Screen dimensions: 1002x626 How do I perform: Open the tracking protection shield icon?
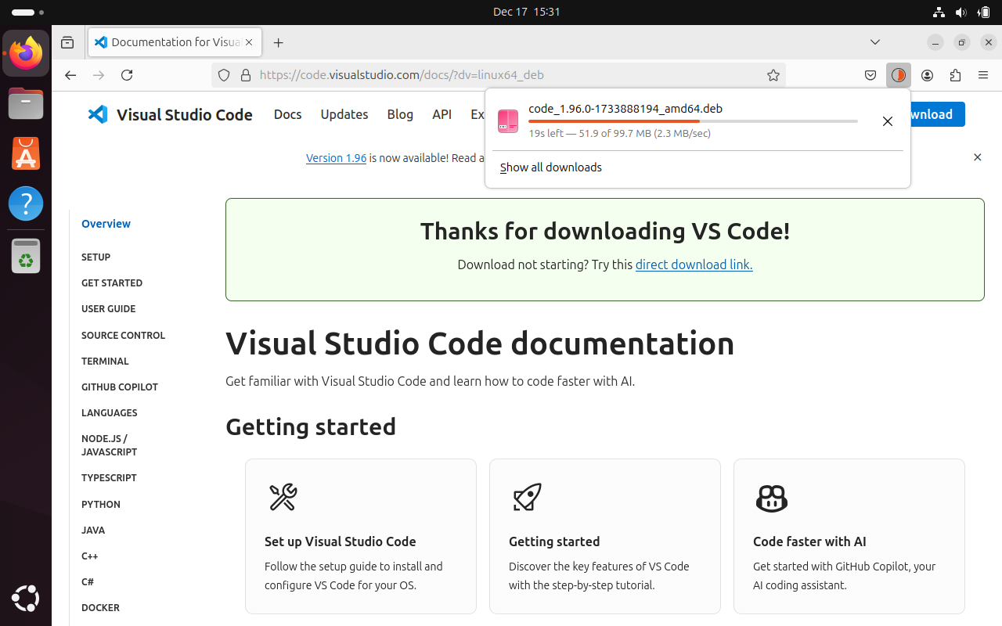[224, 75]
